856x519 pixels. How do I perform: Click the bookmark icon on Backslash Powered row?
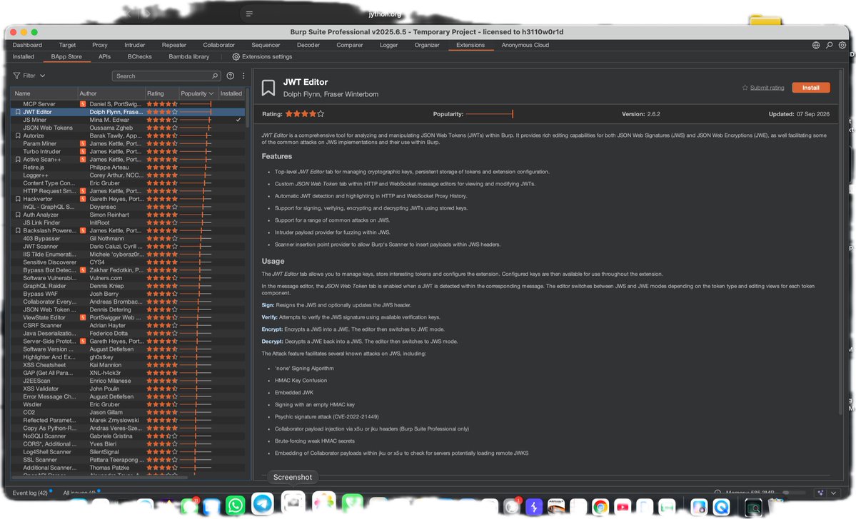[x=18, y=230]
